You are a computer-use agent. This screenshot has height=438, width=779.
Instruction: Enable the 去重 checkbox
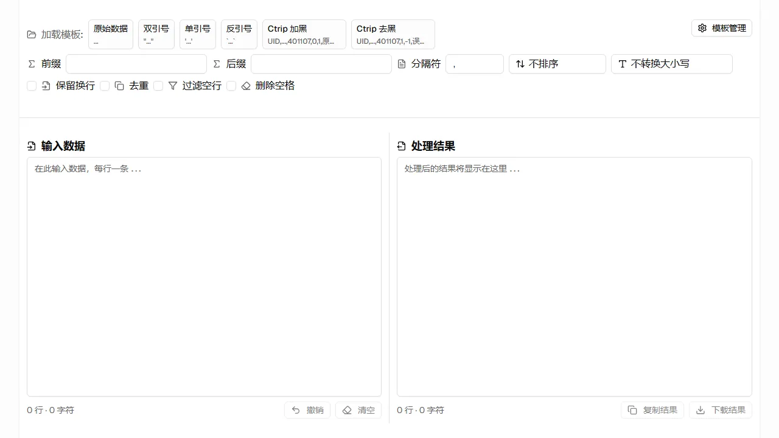[x=105, y=86]
